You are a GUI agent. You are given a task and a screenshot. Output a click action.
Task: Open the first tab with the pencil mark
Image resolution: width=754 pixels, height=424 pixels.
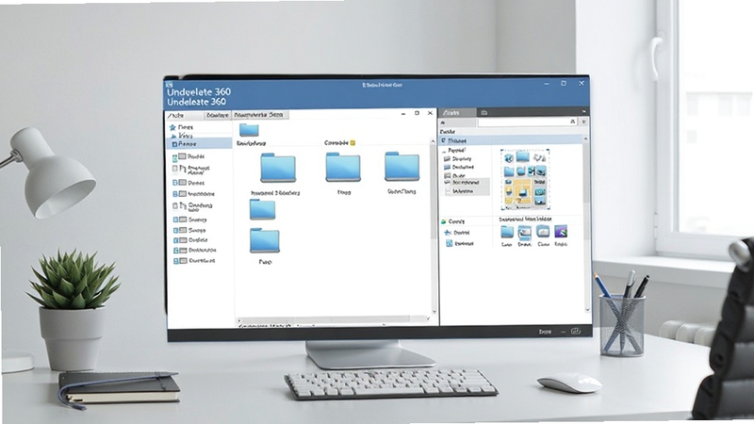(x=184, y=115)
